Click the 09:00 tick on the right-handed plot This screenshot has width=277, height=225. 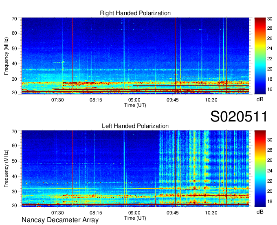pyautogui.click(x=134, y=100)
